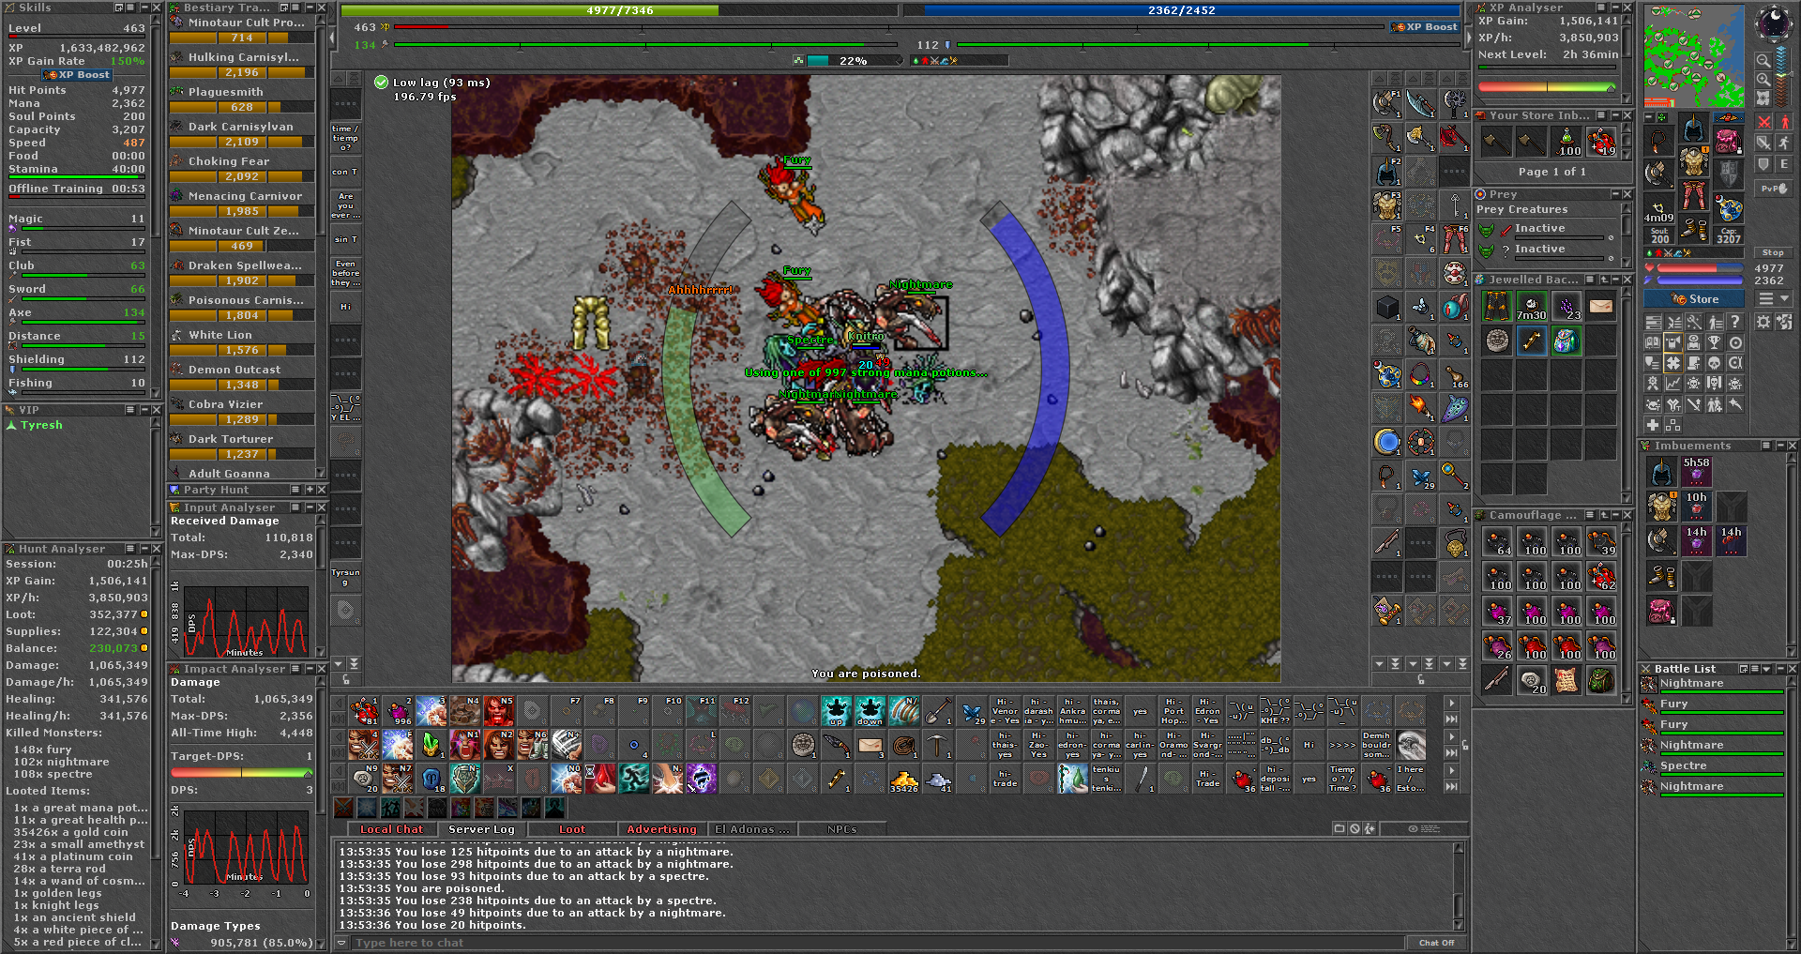Image resolution: width=1801 pixels, height=954 pixels.
Task: Say 'hi - trade' via hotkey button
Action: click(x=1006, y=780)
